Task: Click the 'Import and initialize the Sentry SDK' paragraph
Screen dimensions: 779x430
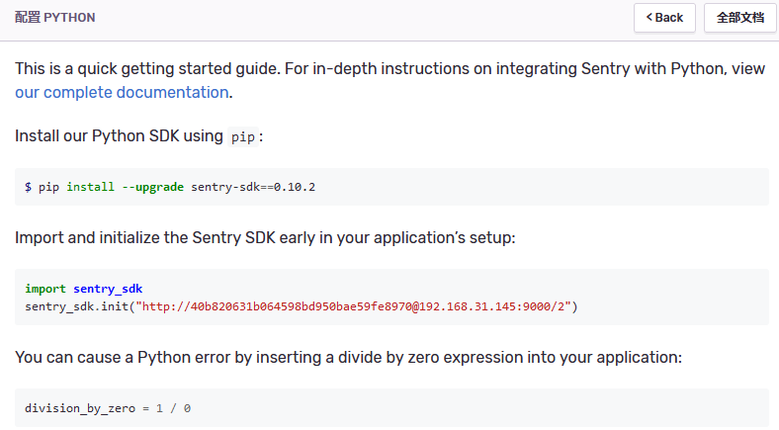Action: (x=265, y=238)
